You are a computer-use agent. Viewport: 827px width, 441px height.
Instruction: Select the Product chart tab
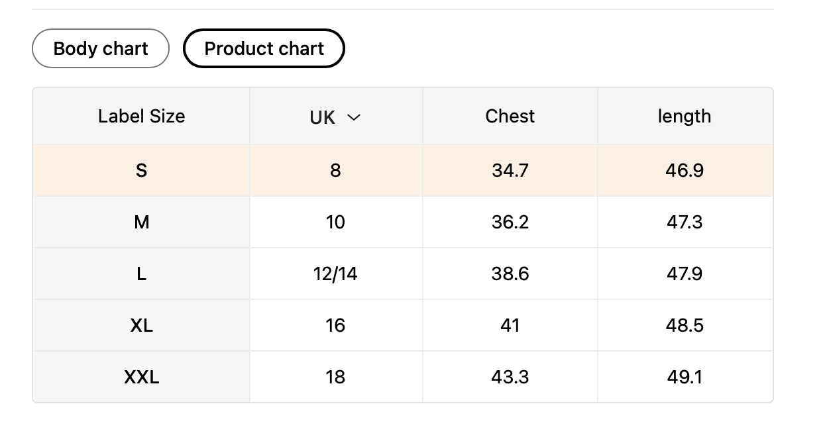pyautogui.click(x=264, y=48)
